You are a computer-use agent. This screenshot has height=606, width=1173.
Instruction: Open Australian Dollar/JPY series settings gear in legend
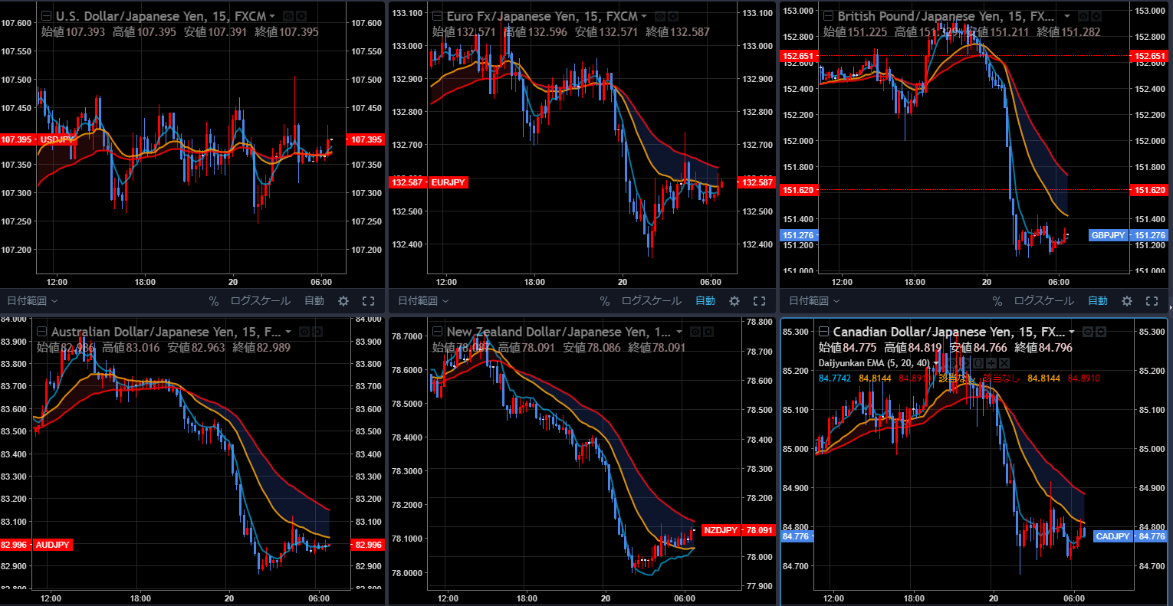pyautogui.click(x=316, y=332)
